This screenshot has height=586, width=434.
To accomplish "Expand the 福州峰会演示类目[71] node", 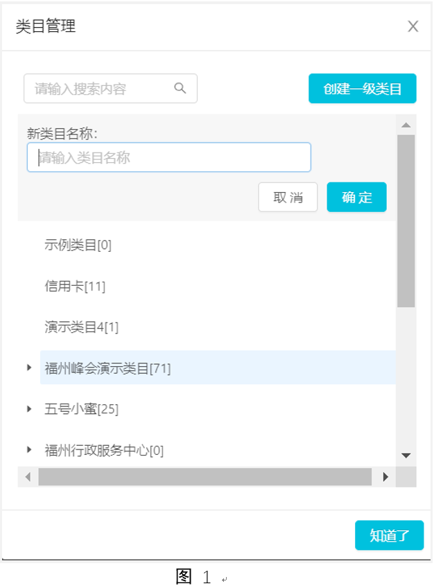I will tap(29, 368).
